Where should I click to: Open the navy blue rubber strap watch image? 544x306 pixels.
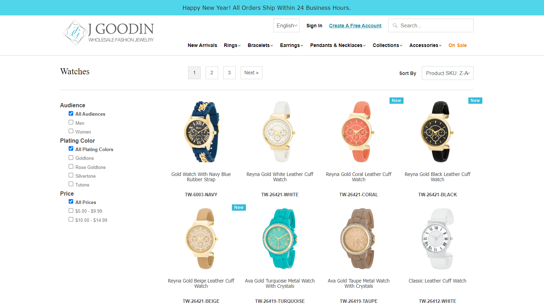pos(201,132)
